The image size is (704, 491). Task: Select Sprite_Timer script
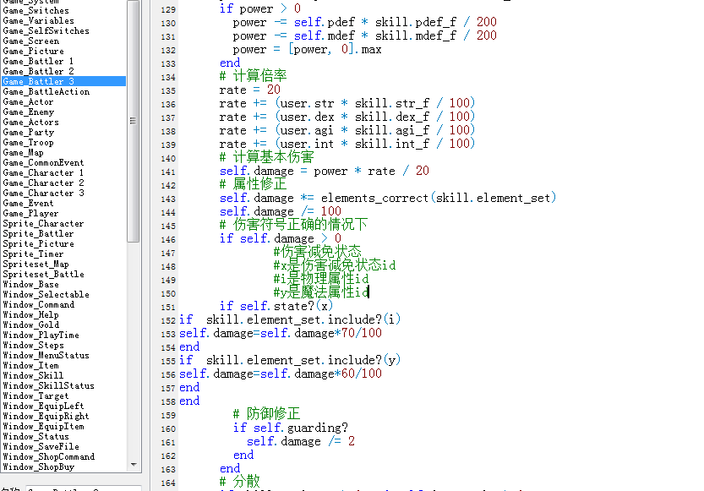click(x=33, y=254)
